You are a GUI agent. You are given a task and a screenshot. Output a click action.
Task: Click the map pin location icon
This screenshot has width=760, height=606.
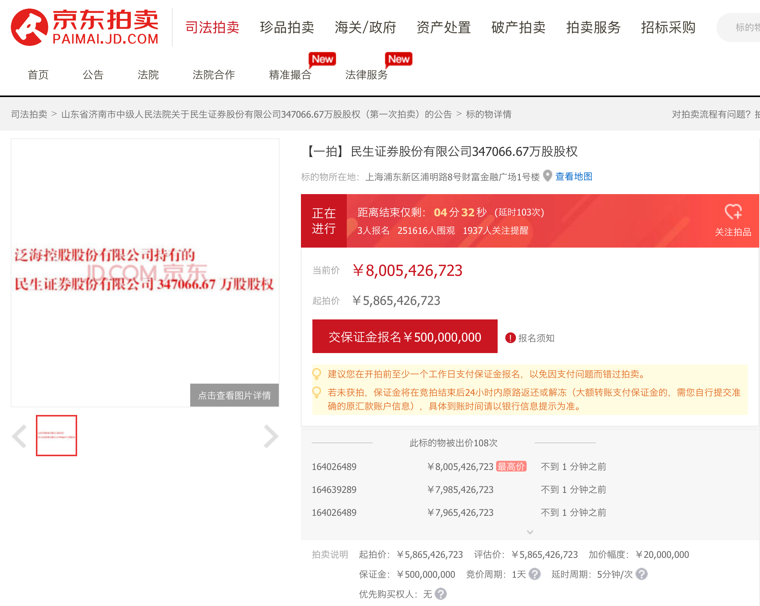(x=547, y=176)
